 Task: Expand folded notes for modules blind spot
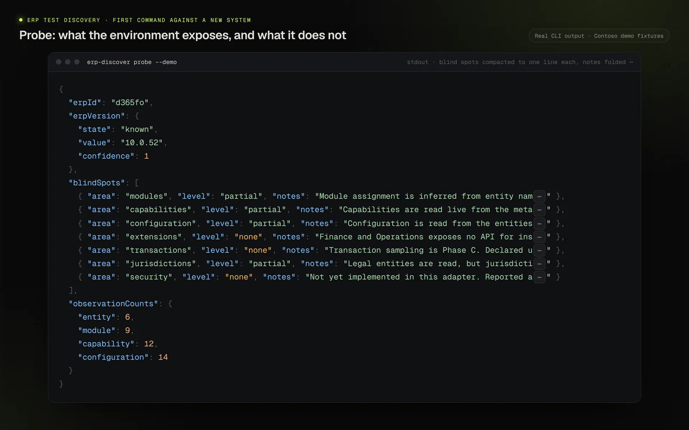coord(539,196)
